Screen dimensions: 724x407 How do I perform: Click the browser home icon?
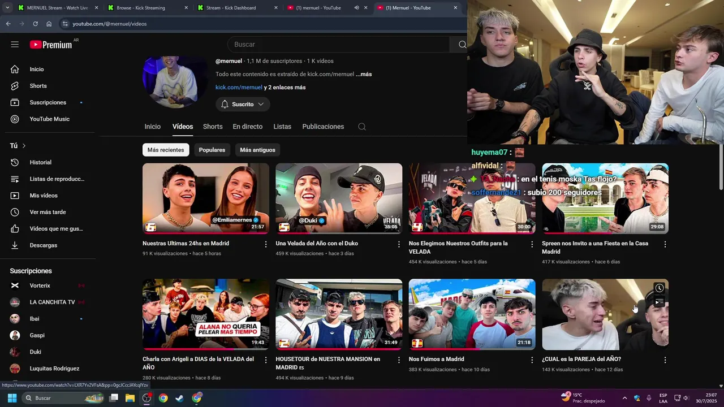49,24
